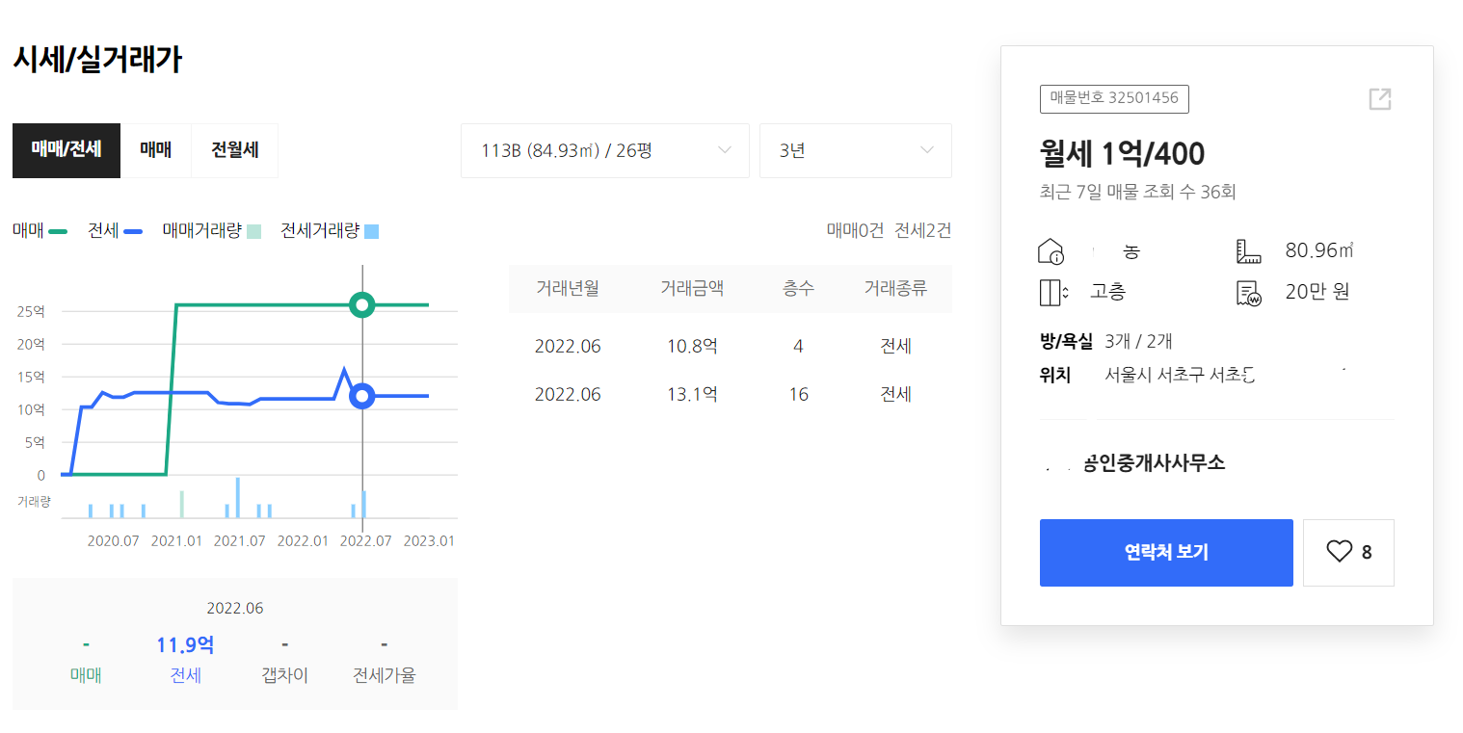Open listing in new window icon

[x=1380, y=99]
